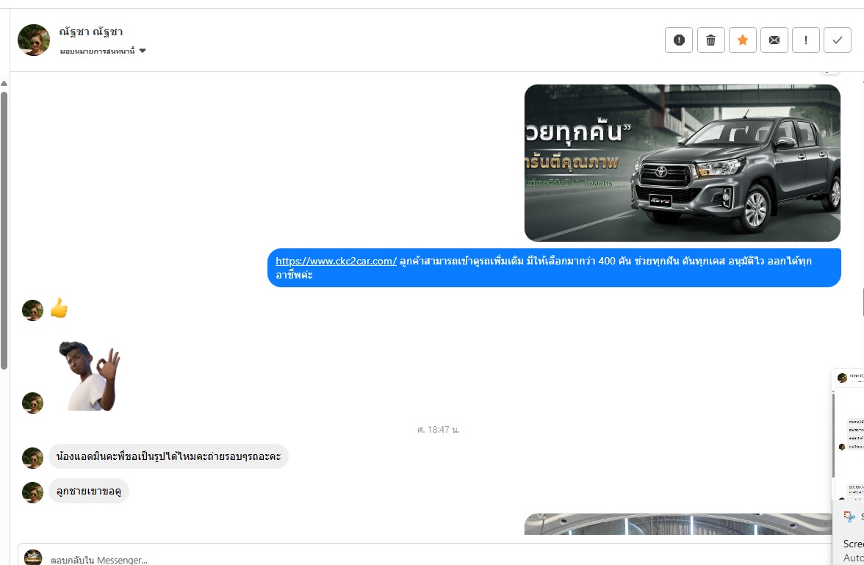
Task: Open the partially shown photo at bottom of chat
Action: (x=677, y=524)
